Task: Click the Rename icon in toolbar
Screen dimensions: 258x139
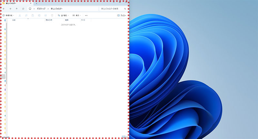Action: point(39,15)
